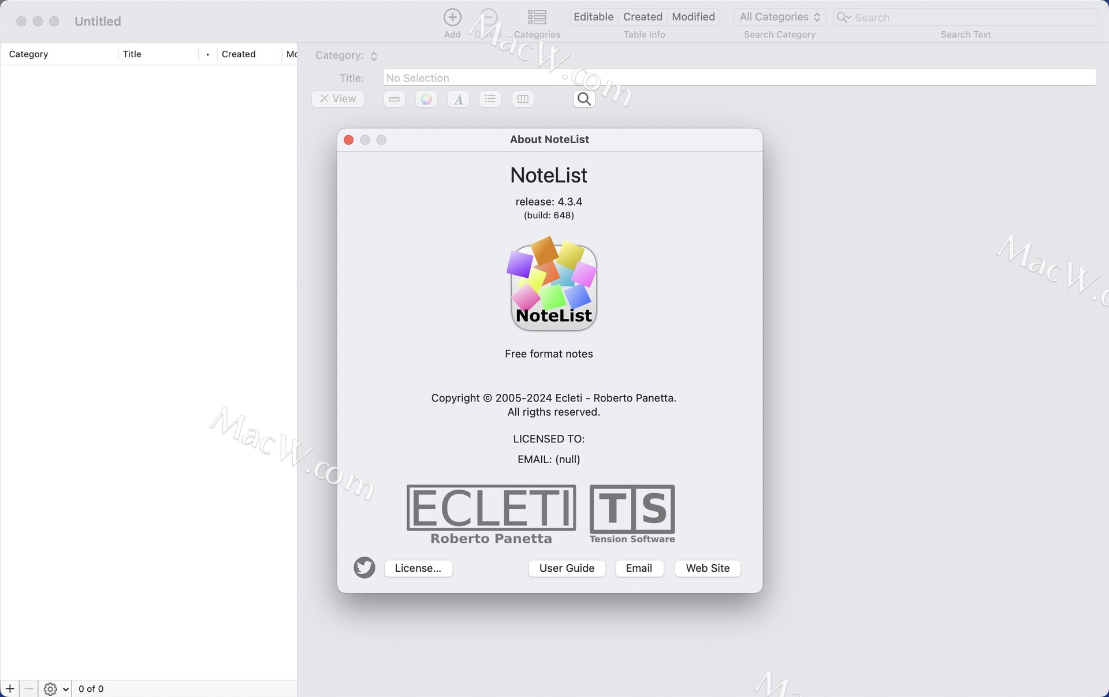Image resolution: width=1109 pixels, height=697 pixels.
Task: Open the font style A icon
Action: (458, 99)
